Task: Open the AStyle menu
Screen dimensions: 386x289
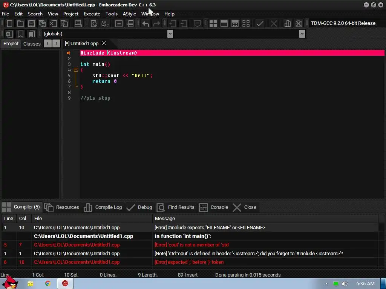Action: pos(130,14)
